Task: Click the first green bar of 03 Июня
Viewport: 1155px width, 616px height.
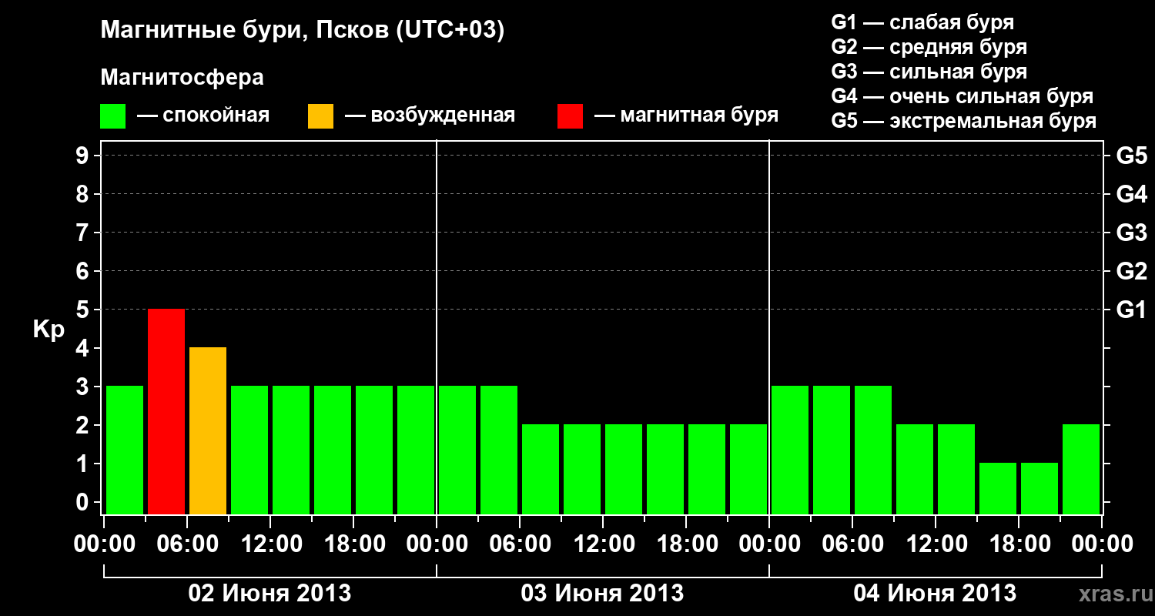Action: pyautogui.click(x=457, y=450)
